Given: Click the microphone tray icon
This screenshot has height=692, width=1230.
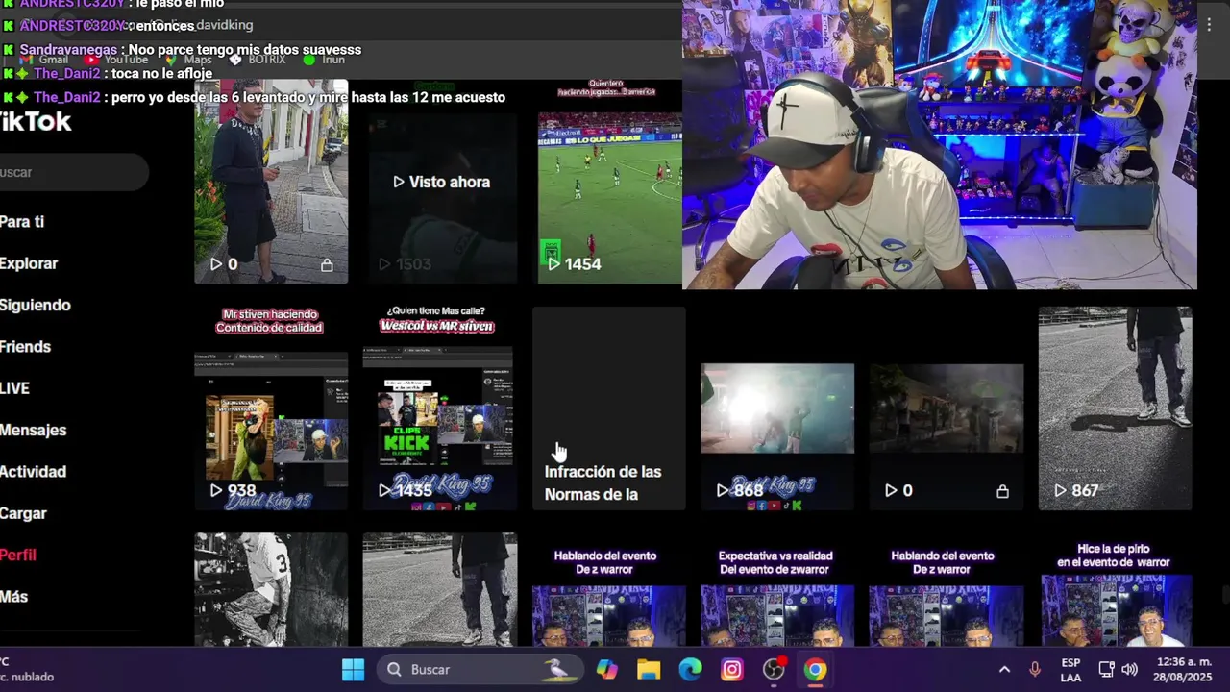Looking at the screenshot, I should coord(1035,669).
